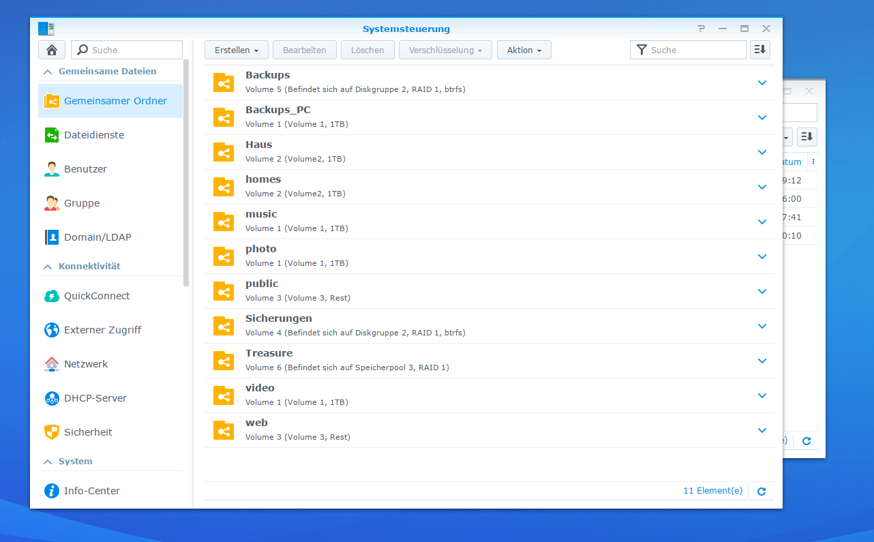Expand details of the Treasure folder

pyautogui.click(x=762, y=361)
